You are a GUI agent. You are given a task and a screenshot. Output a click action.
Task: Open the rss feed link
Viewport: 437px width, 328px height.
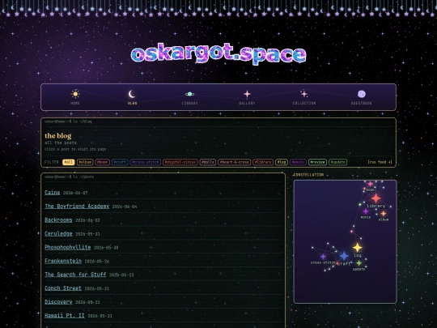[x=380, y=162]
